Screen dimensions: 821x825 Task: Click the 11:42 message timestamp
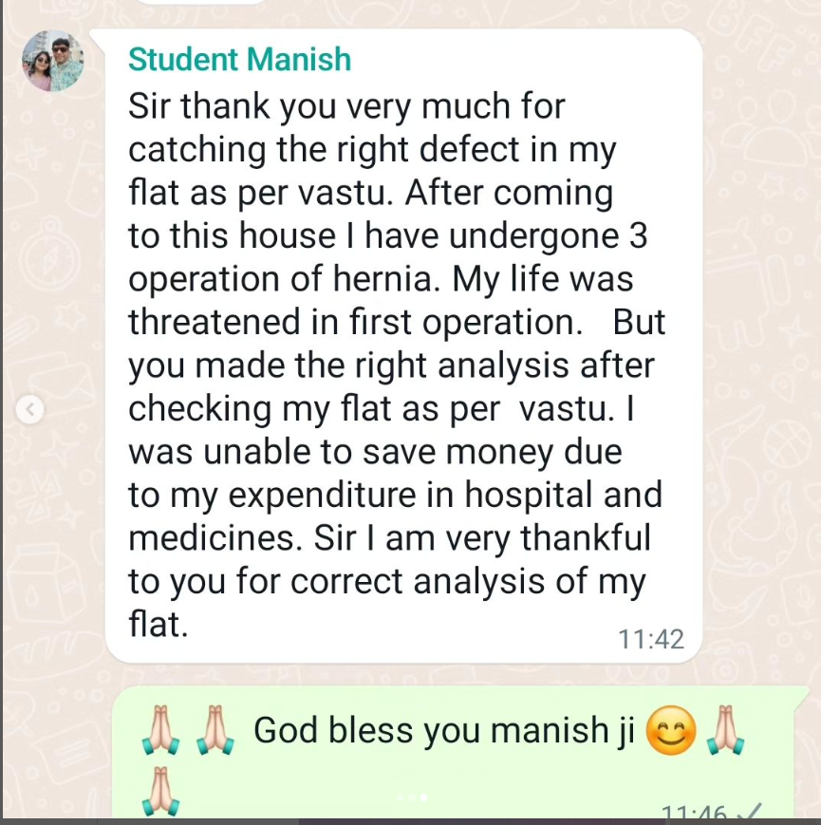coord(650,639)
